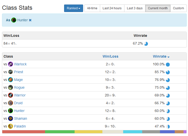
Task: Click the yellow segment of distribution bar
Action: [88, 132]
